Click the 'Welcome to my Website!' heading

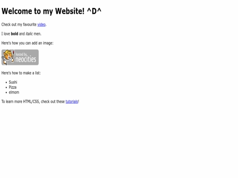[x=43, y=11]
